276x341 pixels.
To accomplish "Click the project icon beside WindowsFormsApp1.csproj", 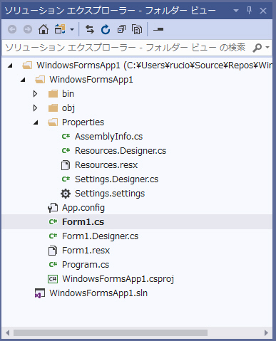I will [53, 279].
